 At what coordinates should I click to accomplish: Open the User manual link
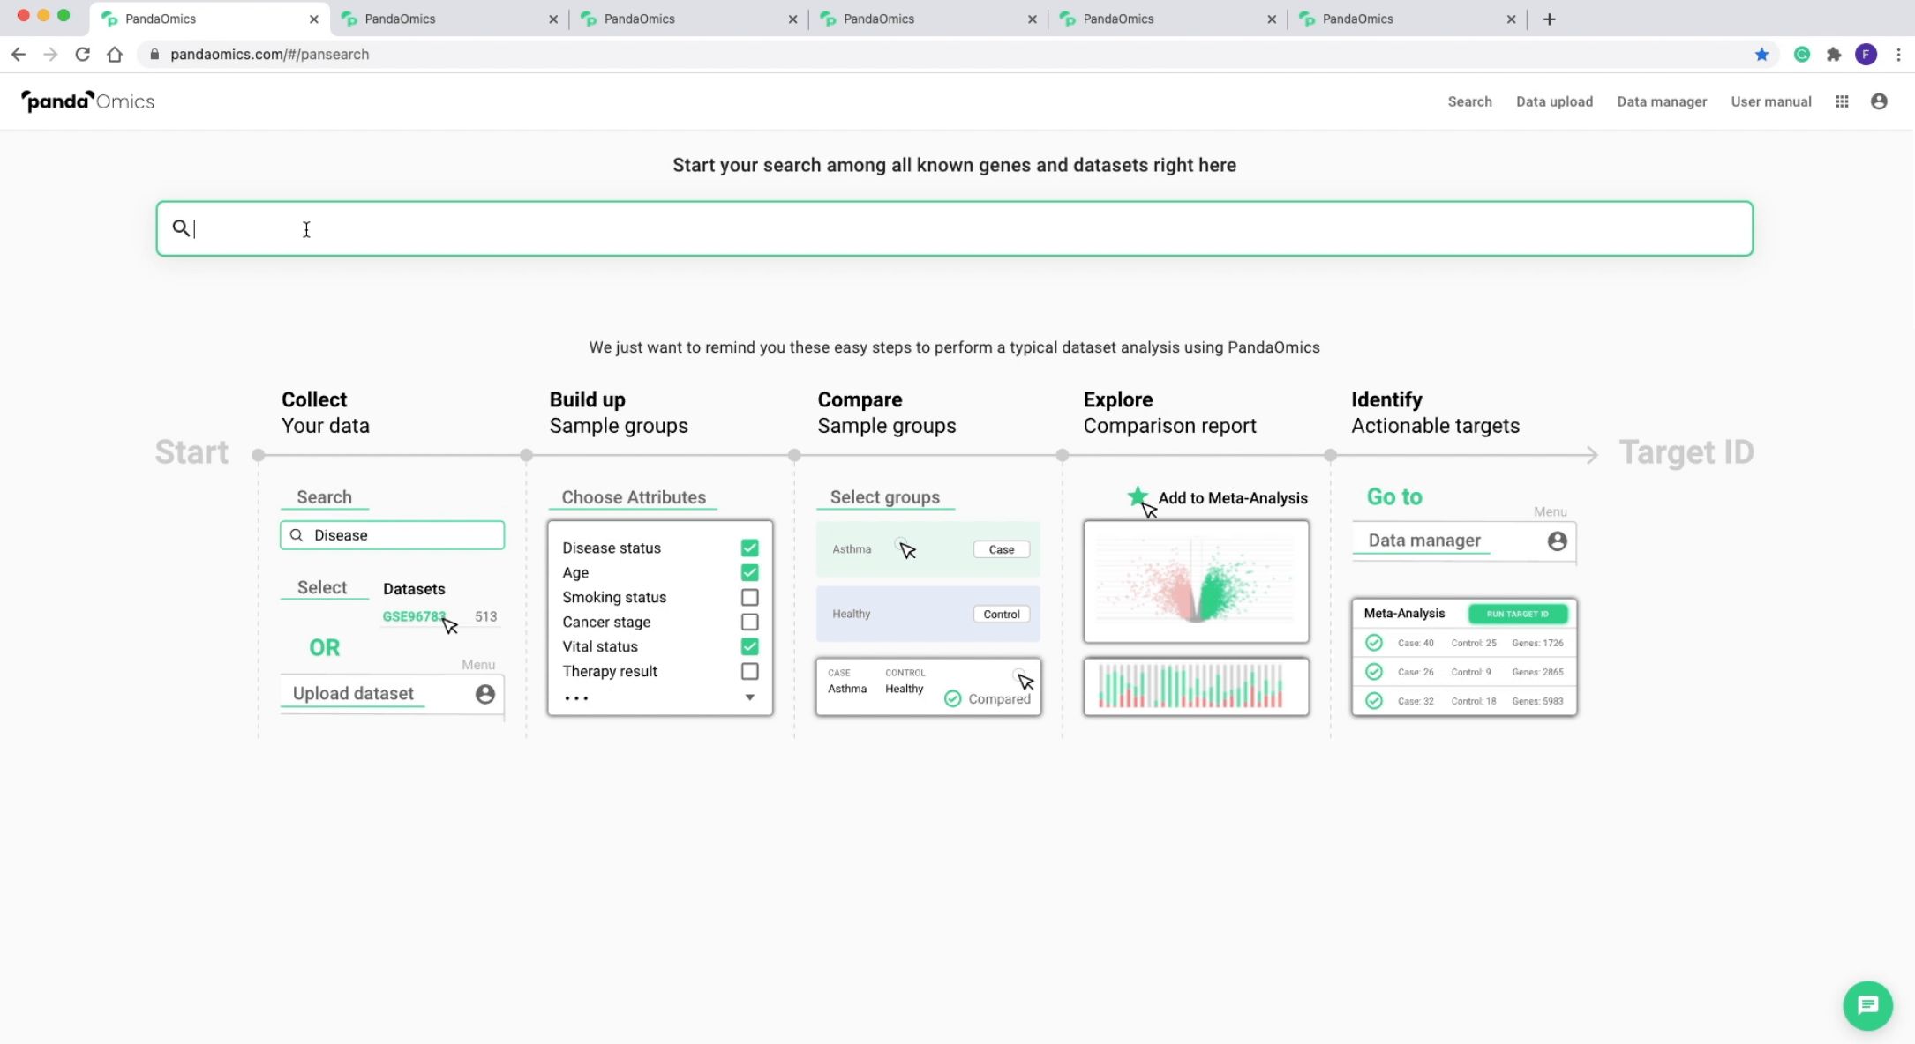coord(1770,101)
